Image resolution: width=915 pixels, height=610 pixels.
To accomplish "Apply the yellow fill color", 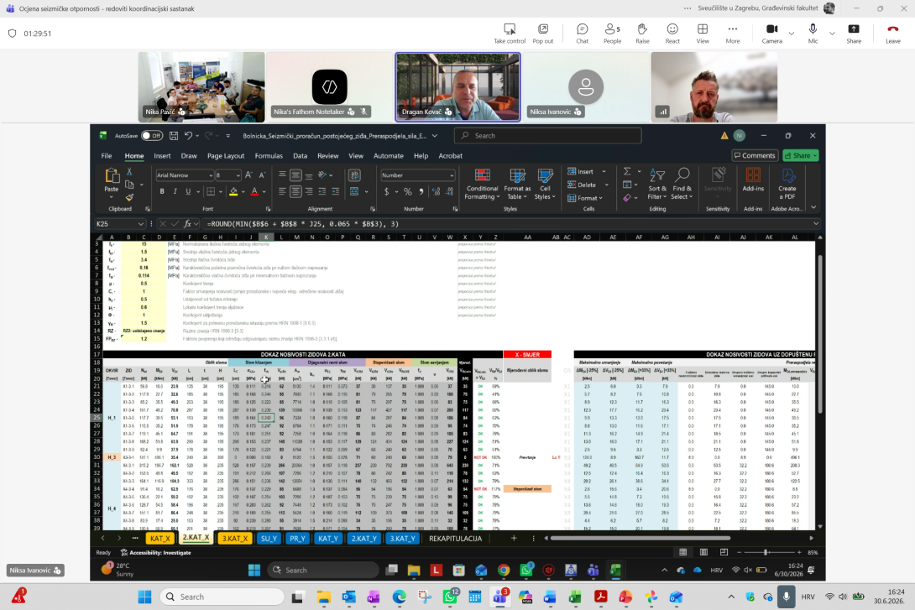I will click(233, 191).
